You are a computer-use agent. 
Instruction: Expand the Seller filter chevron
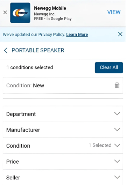[x=117, y=177]
